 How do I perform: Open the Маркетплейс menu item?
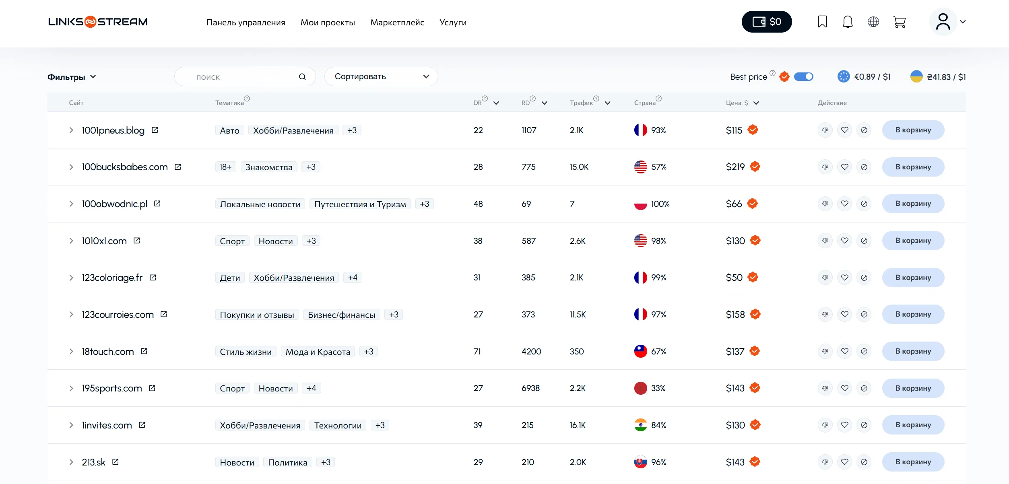click(397, 23)
